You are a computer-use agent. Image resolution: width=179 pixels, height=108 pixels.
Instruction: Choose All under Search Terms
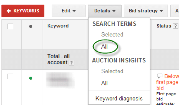point(104,47)
